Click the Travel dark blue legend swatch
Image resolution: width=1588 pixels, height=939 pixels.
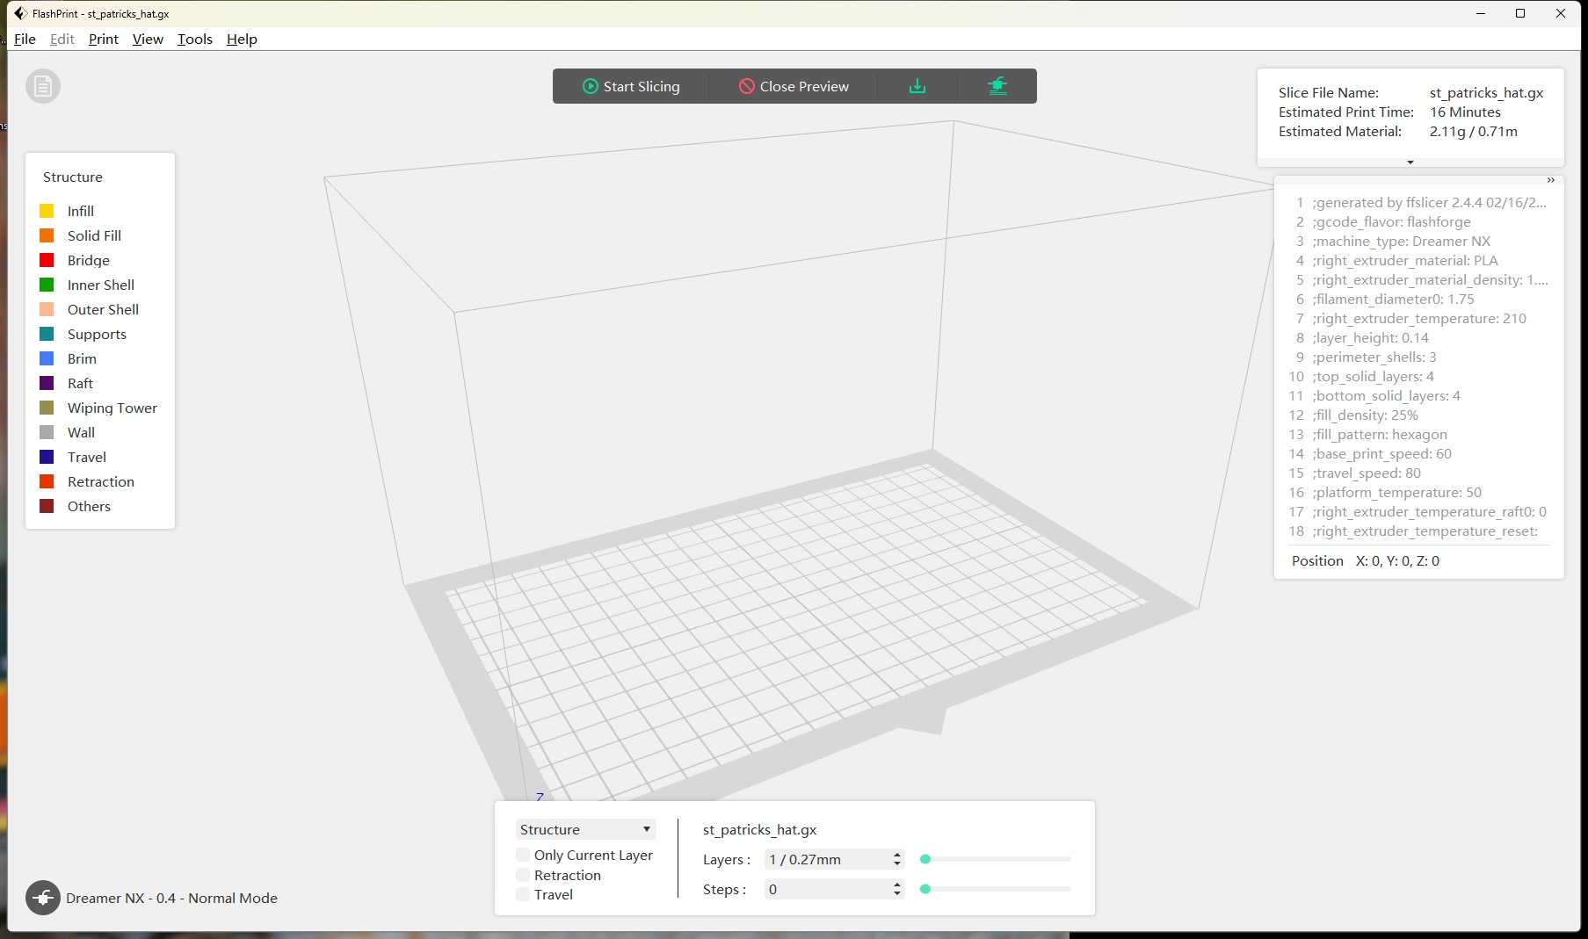47,457
